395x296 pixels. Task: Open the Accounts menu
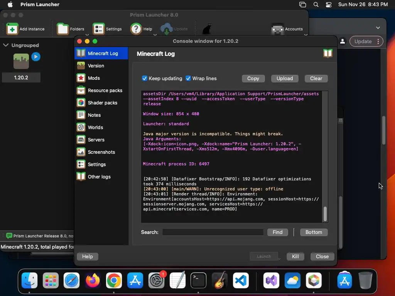[x=287, y=29]
